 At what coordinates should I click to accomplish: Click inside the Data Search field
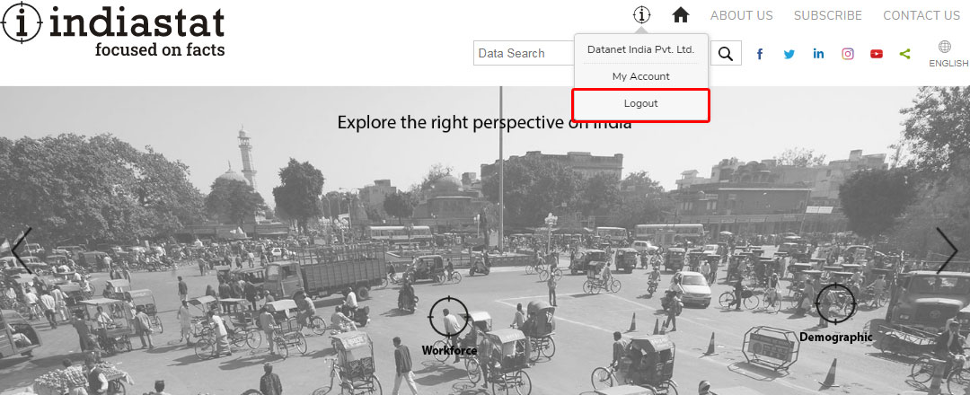click(x=523, y=54)
